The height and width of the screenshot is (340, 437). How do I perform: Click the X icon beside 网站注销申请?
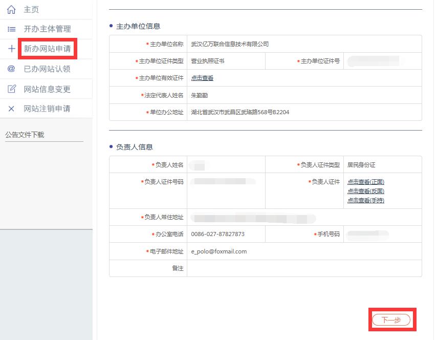(11, 109)
